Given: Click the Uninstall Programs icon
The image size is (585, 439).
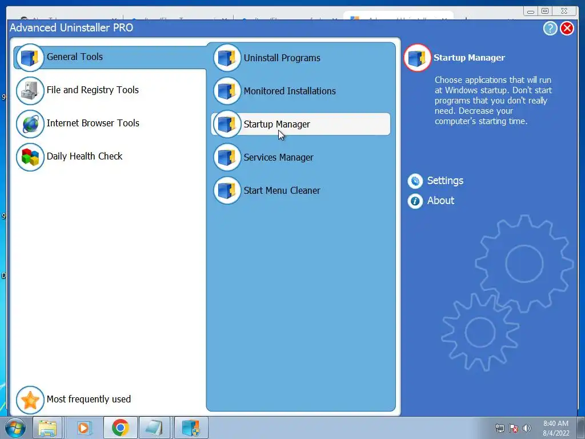Looking at the screenshot, I should pyautogui.click(x=227, y=58).
